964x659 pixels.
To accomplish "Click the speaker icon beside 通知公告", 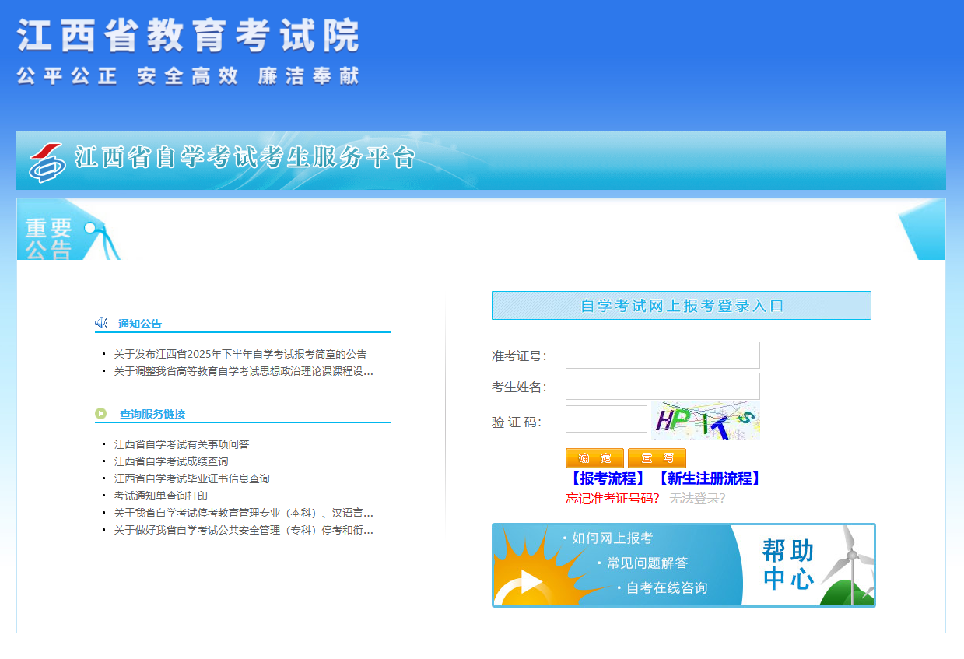I will 101,323.
